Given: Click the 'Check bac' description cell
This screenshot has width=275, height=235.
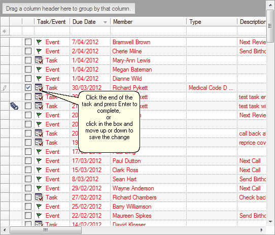Looking at the screenshot, I should coord(252,197).
